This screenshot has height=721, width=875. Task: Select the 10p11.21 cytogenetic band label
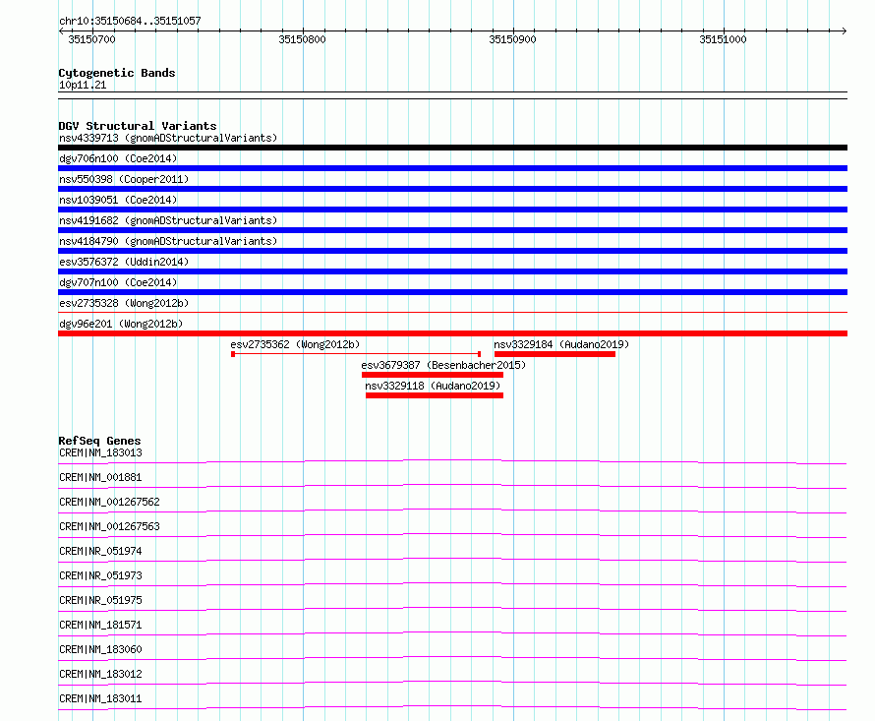[83, 85]
